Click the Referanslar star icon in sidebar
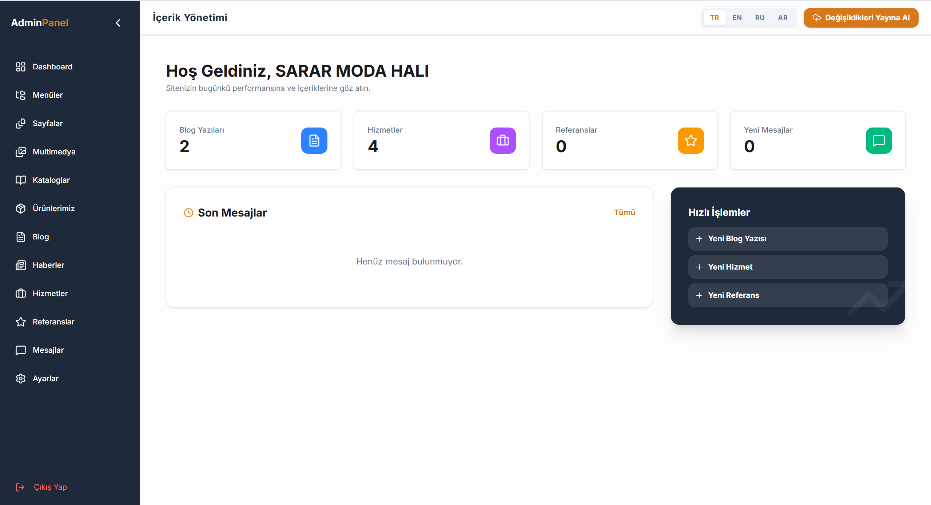Screen dimensions: 931x505 [21, 322]
